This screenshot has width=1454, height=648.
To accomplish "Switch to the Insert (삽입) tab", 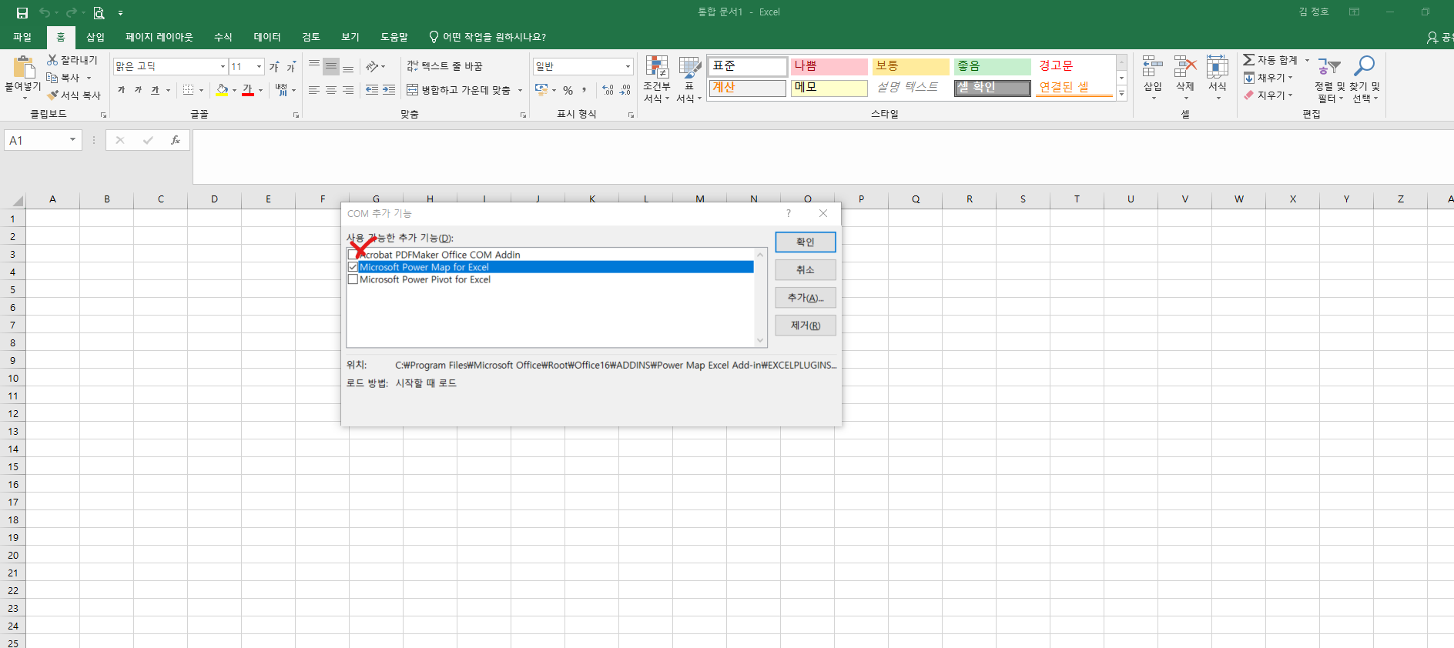I will point(95,37).
